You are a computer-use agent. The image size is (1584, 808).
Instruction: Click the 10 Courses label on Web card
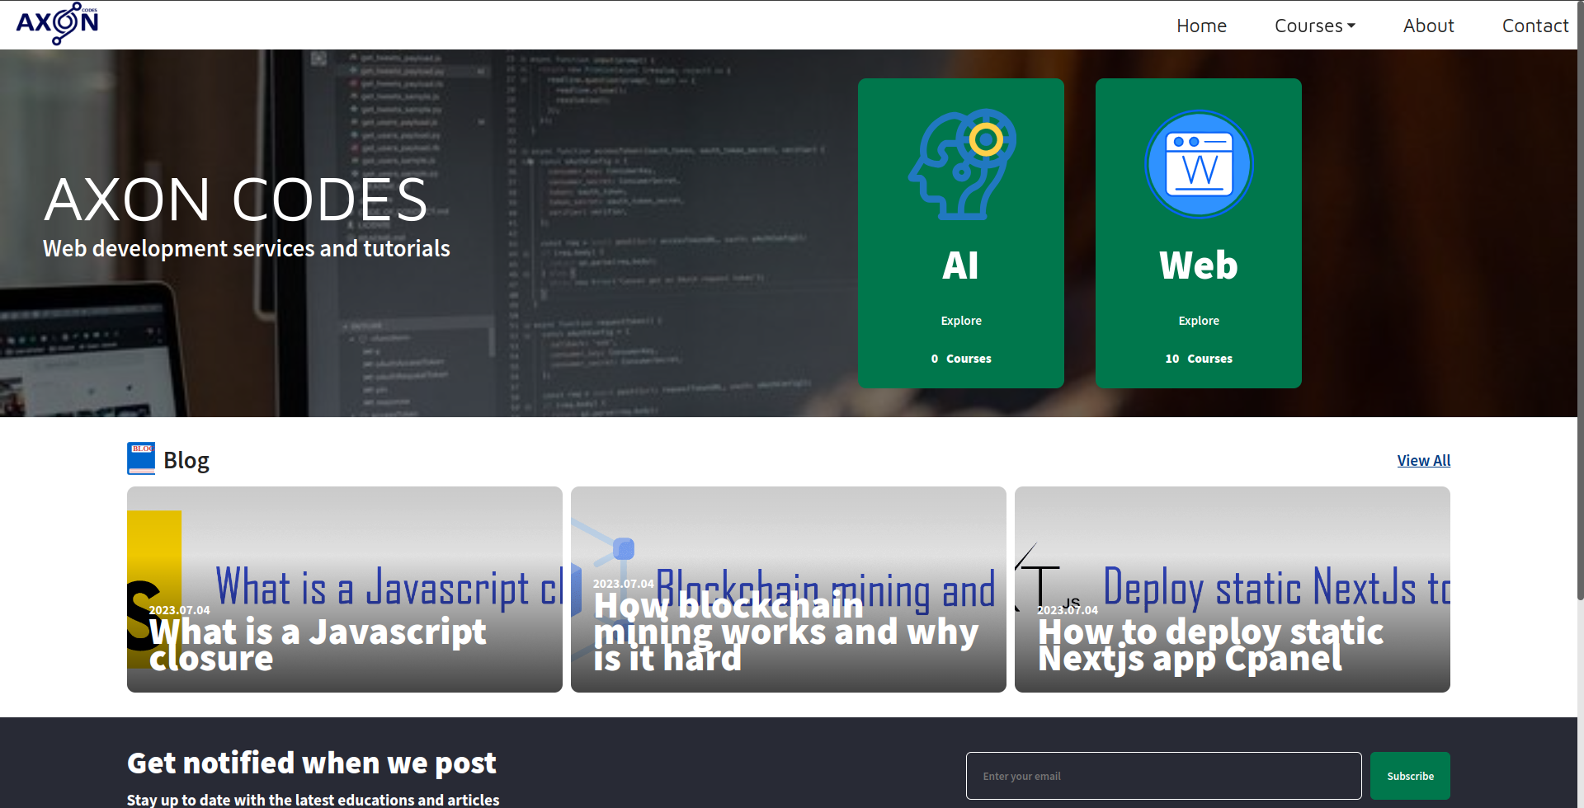[1198, 358]
